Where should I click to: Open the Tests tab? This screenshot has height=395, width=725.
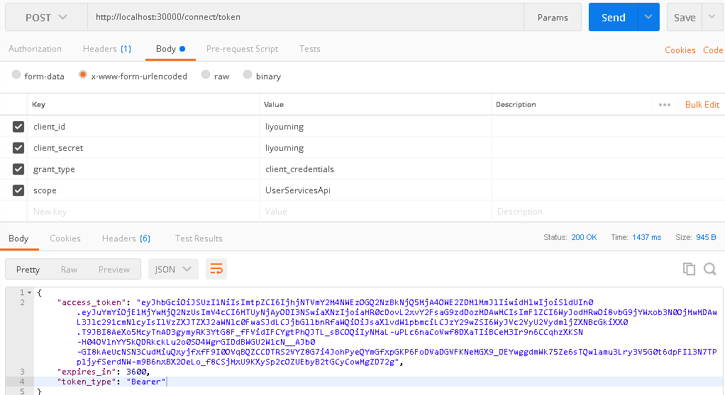point(310,49)
